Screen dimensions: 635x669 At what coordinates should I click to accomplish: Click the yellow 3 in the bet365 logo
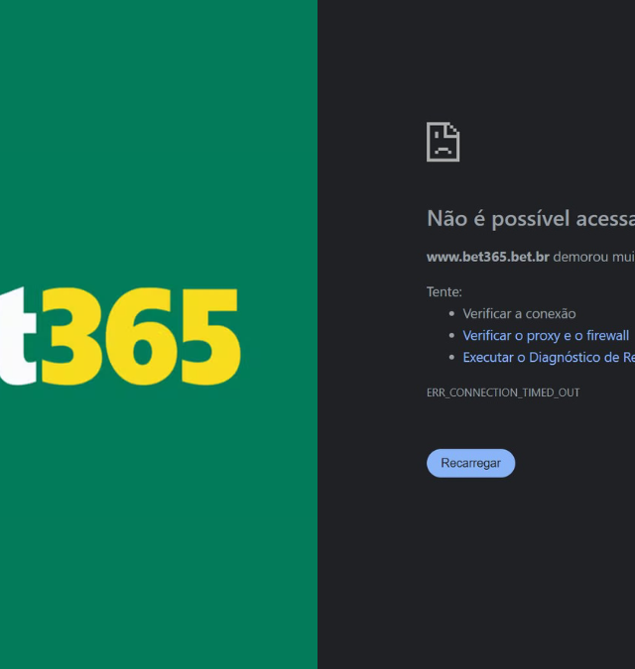pos(73,336)
